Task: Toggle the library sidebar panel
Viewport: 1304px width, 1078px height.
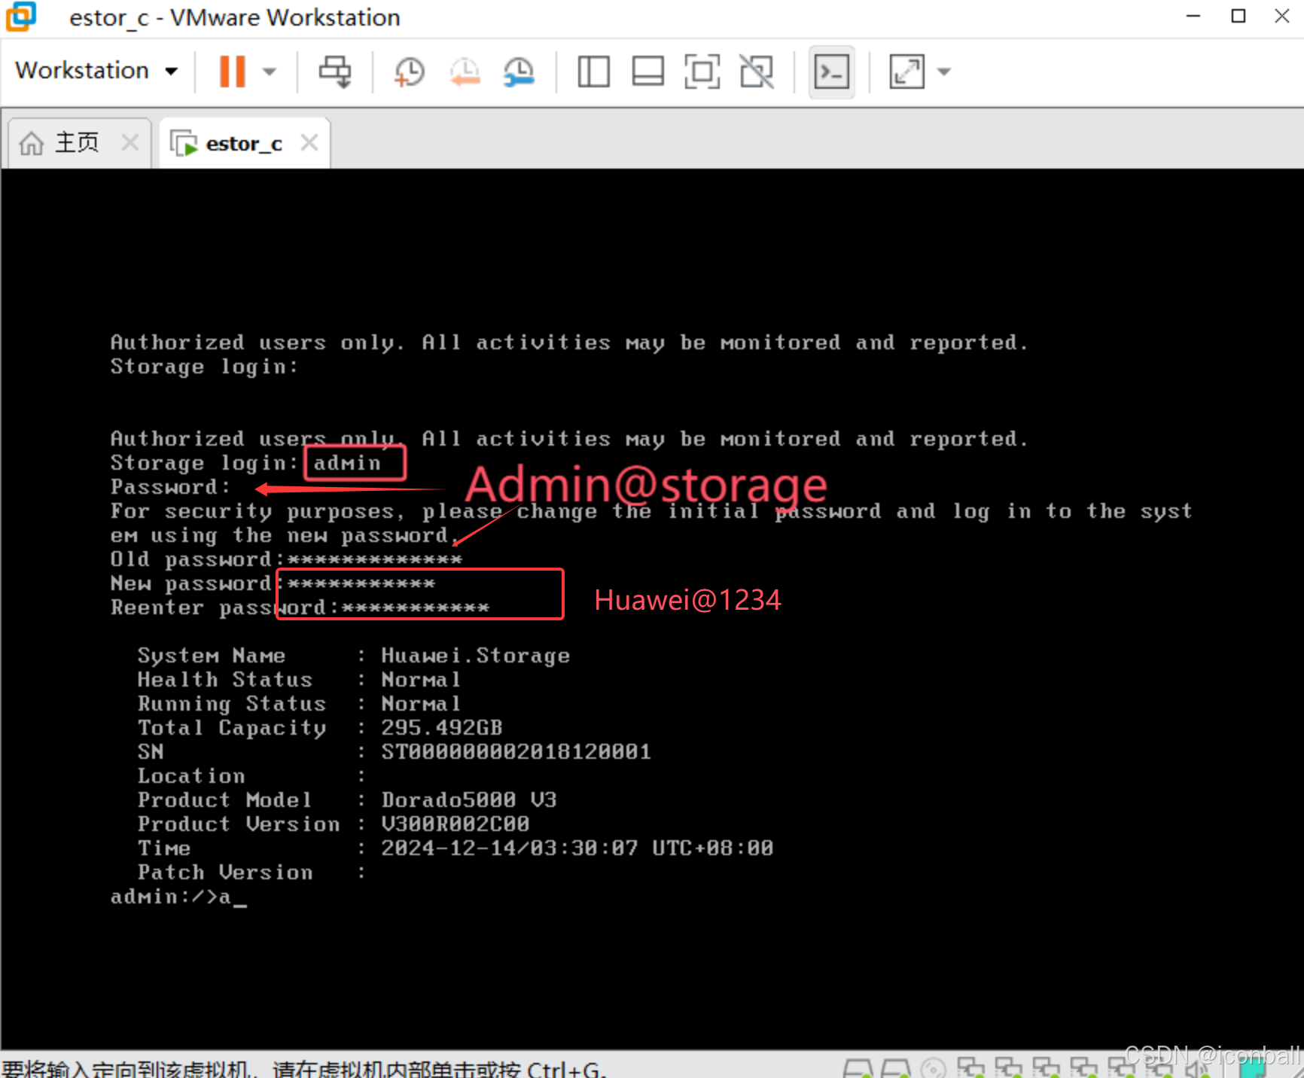Action: (593, 72)
